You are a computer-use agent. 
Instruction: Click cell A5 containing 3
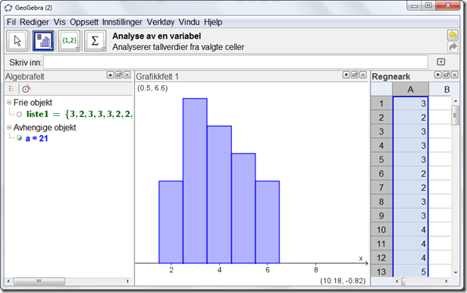(410, 159)
